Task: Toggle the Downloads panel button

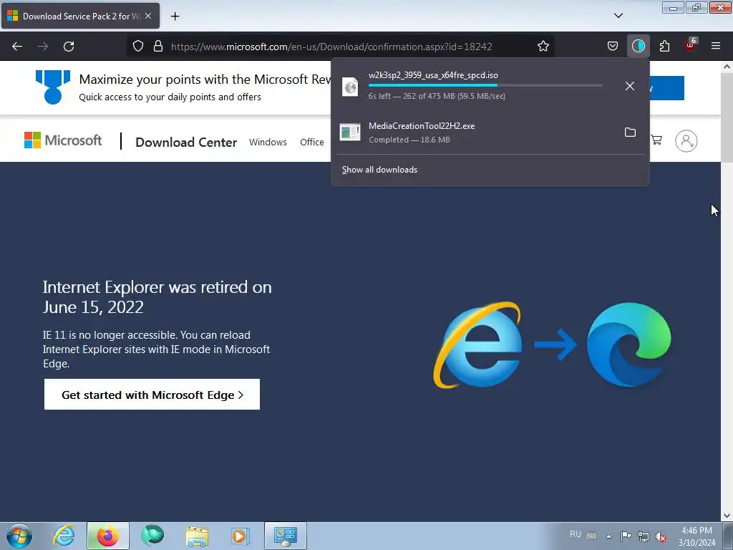Action: pos(638,46)
